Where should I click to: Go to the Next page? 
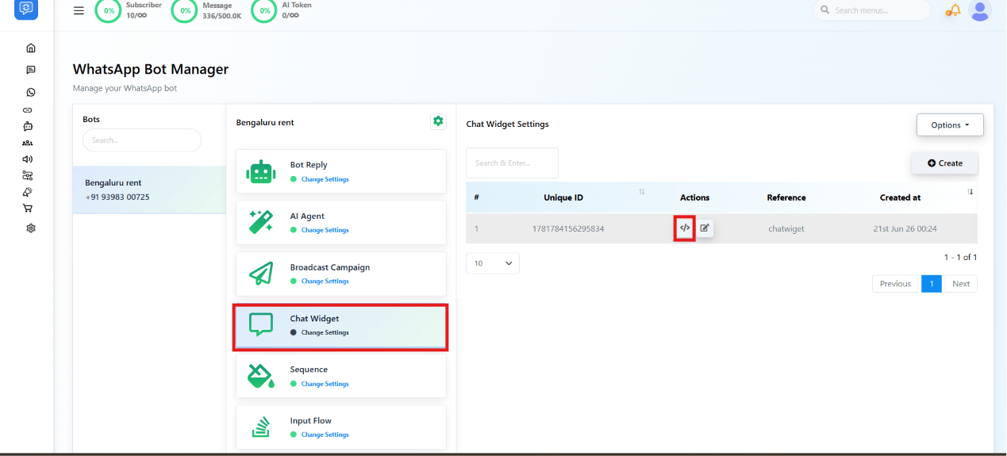pyautogui.click(x=961, y=284)
